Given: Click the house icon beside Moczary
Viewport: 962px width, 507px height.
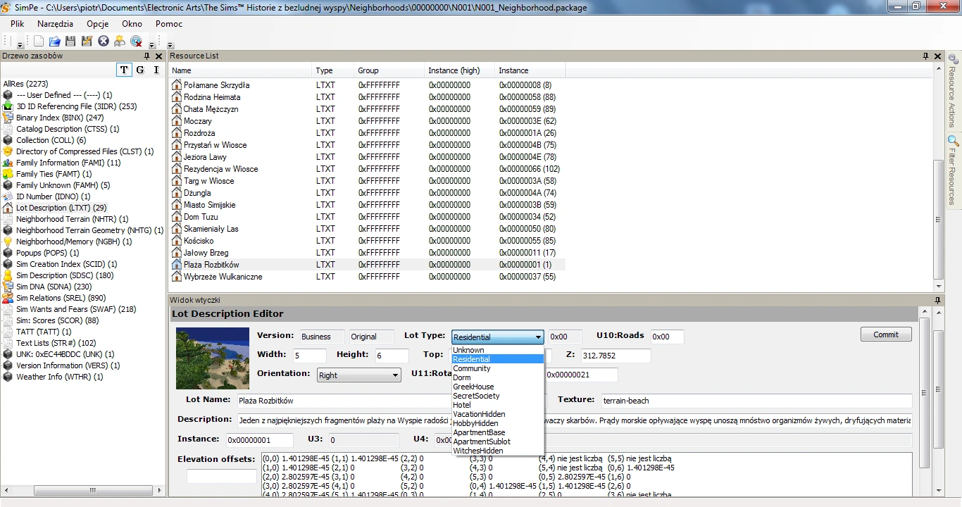Looking at the screenshot, I should (177, 121).
